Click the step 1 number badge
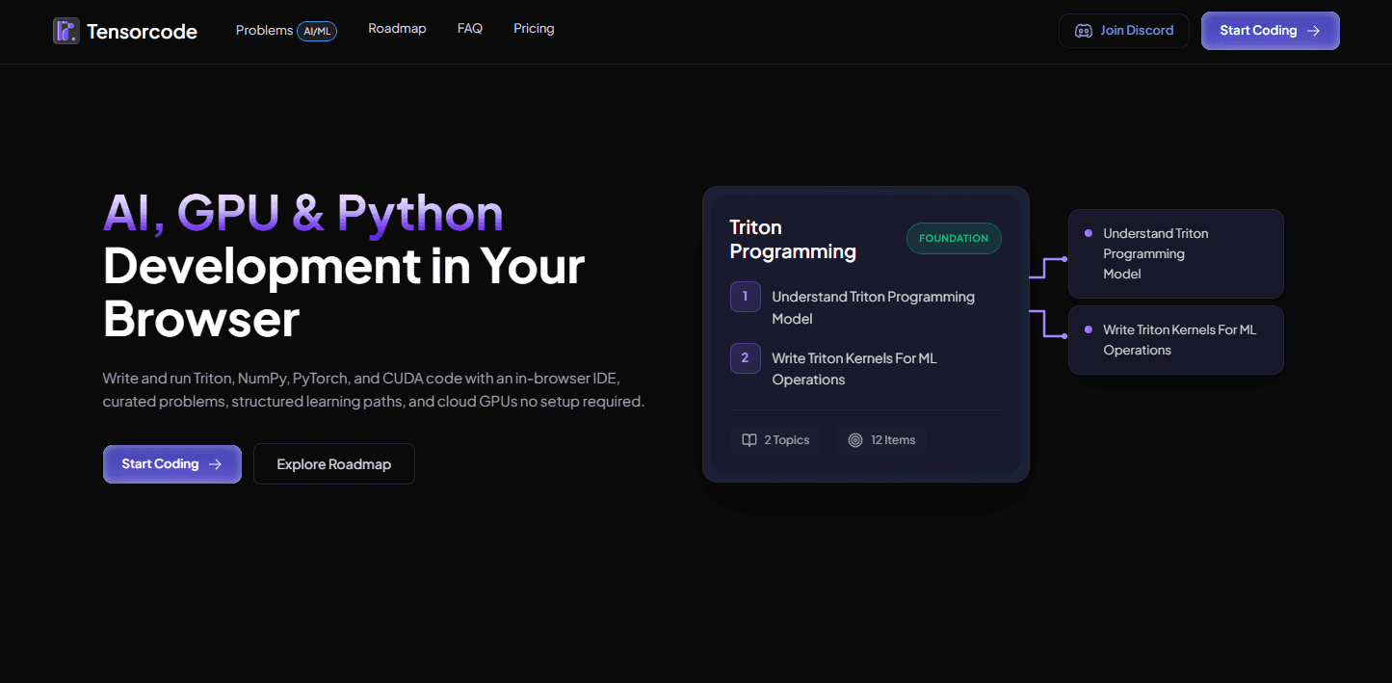1392x683 pixels. tap(746, 297)
